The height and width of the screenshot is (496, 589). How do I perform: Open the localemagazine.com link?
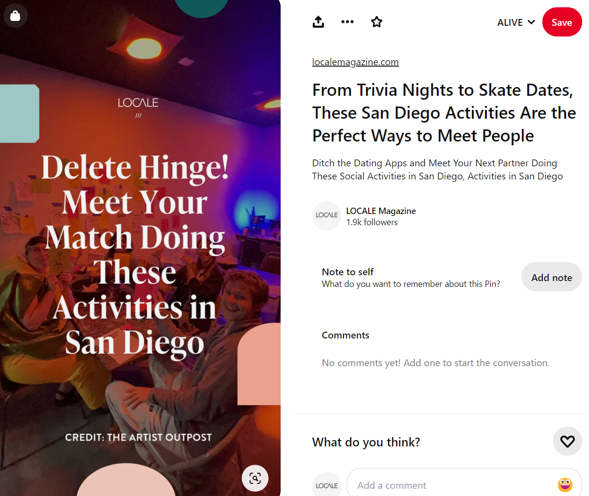click(x=355, y=62)
